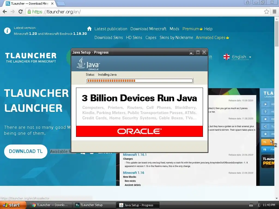Reload the TLauncher page
The image size is (279, 209).
(x=21, y=12)
